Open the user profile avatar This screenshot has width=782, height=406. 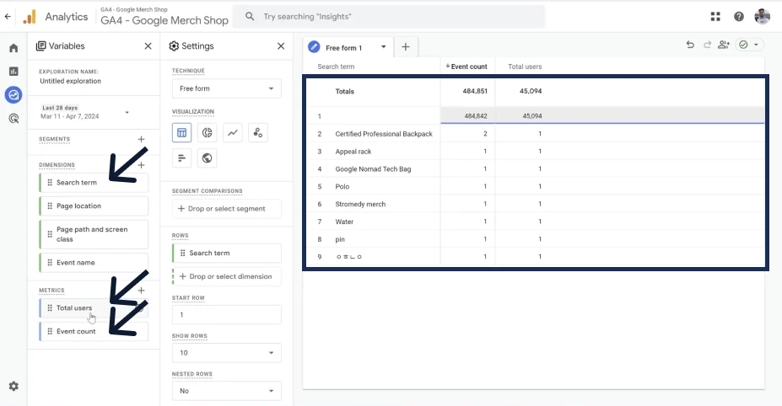coord(762,17)
